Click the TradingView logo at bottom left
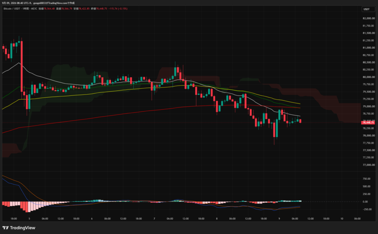 [19, 228]
